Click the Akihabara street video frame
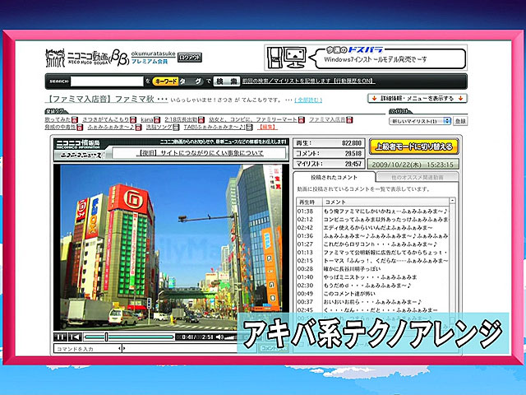Viewport: 526px width, 395px height. coord(171,247)
